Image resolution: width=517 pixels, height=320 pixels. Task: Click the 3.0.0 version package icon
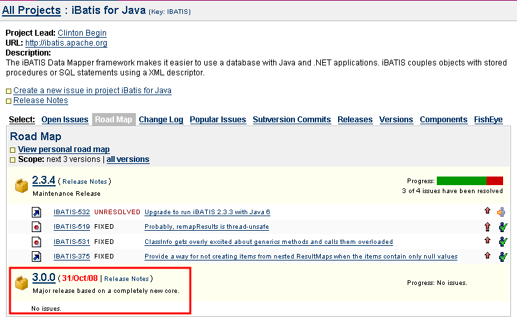(x=21, y=283)
